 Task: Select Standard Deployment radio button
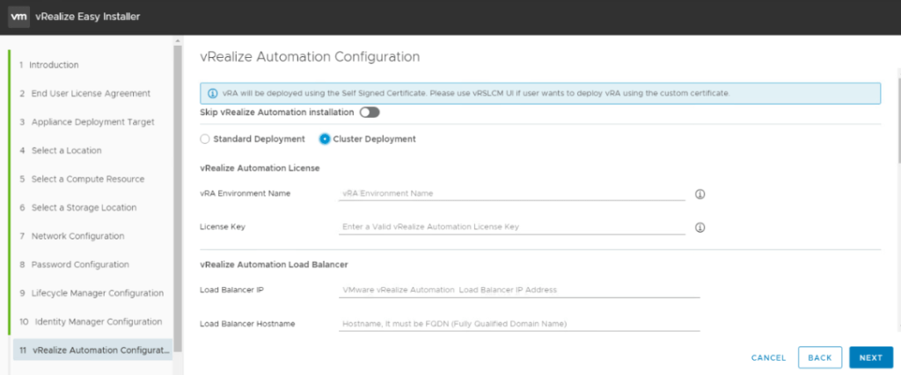[x=205, y=139]
